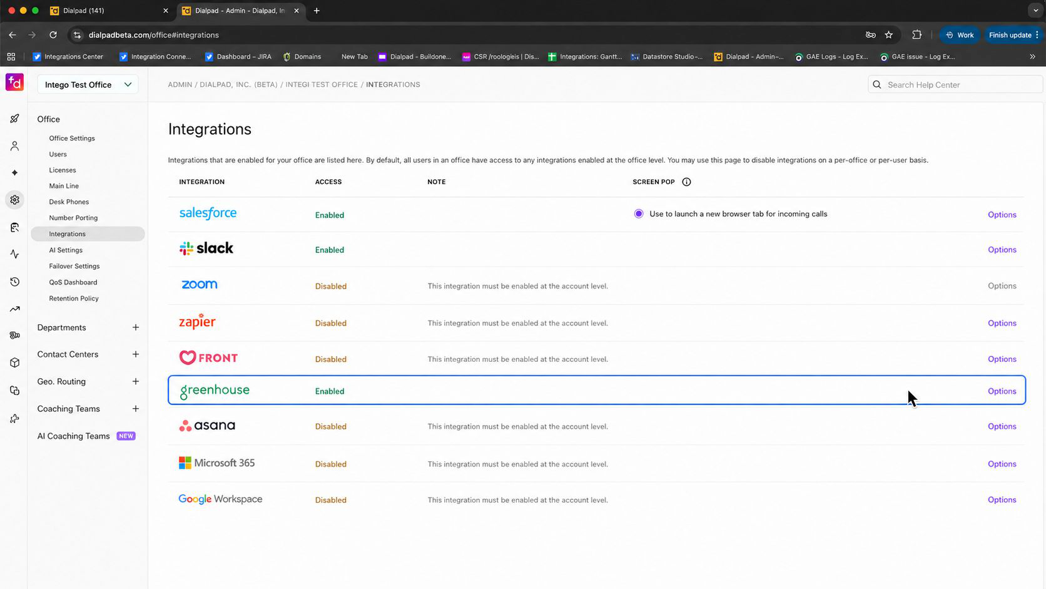Open QoS Dashboard in sidebar menu

pyautogui.click(x=73, y=282)
